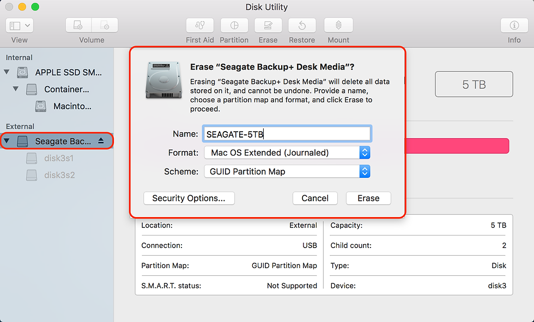
Task: Click the Name field containing SEAGATE-5TB
Action: point(287,134)
